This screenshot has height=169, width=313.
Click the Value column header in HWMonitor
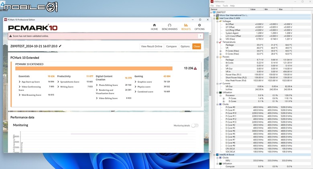(256, 9)
